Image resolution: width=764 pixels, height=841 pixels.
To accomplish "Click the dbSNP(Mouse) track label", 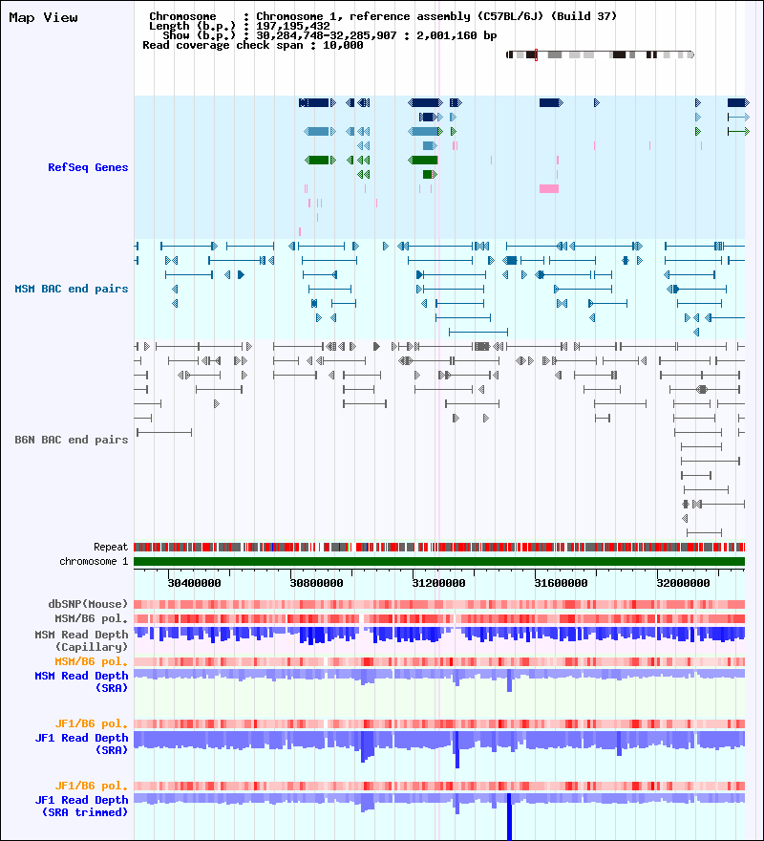I will (88, 604).
